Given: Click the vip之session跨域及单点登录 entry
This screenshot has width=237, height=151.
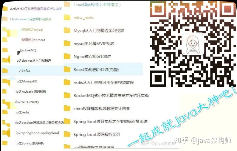Looking at the screenshot, I should (x=39, y=123).
